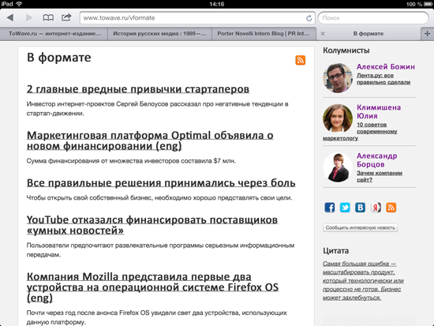The height and width of the screenshot is (326, 434).
Task: Switch to the 'Porter Novelli Intern Blog' tab
Action: pos(264,33)
